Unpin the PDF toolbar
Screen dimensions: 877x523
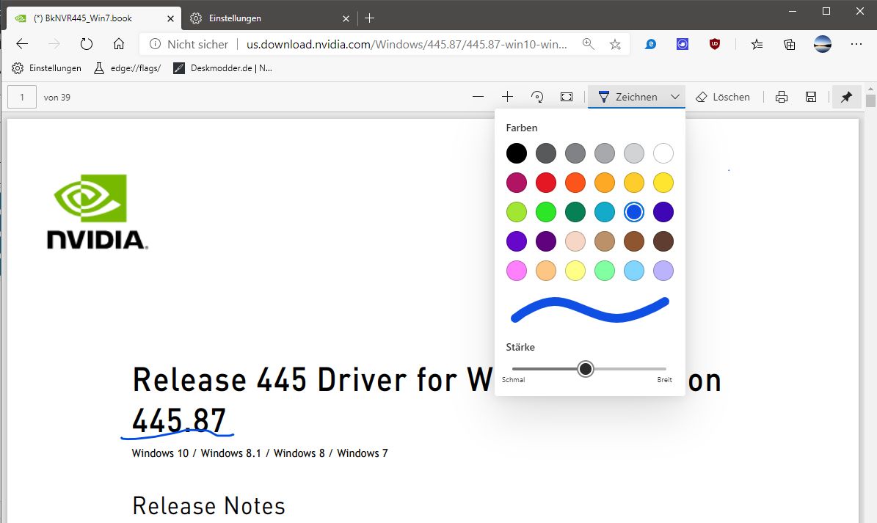click(x=846, y=97)
